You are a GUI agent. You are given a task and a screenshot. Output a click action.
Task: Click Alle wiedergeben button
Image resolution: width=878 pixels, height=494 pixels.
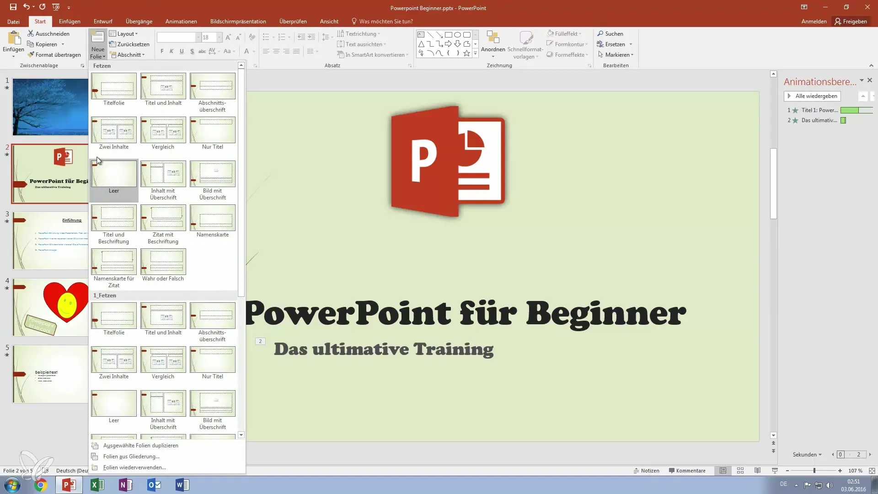click(812, 96)
